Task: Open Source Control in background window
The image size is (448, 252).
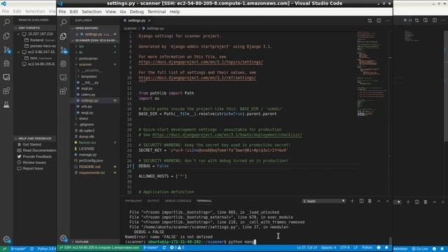Action: tap(6, 50)
